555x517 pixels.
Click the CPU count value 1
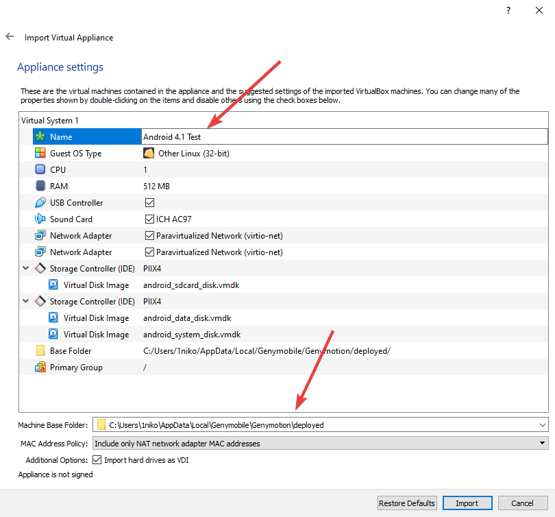click(x=145, y=169)
